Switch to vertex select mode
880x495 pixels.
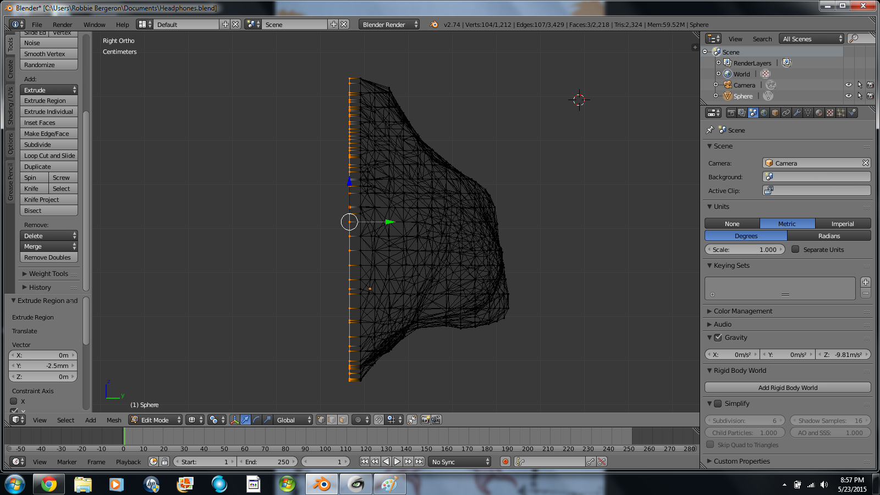321,420
